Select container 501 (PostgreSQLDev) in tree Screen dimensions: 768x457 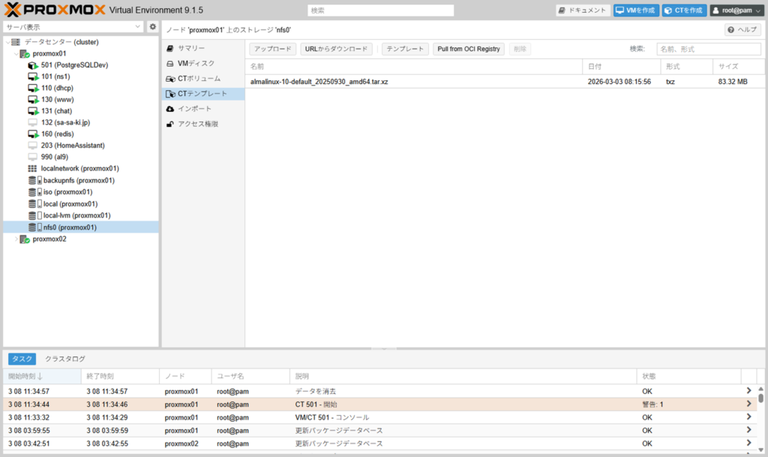(73, 65)
